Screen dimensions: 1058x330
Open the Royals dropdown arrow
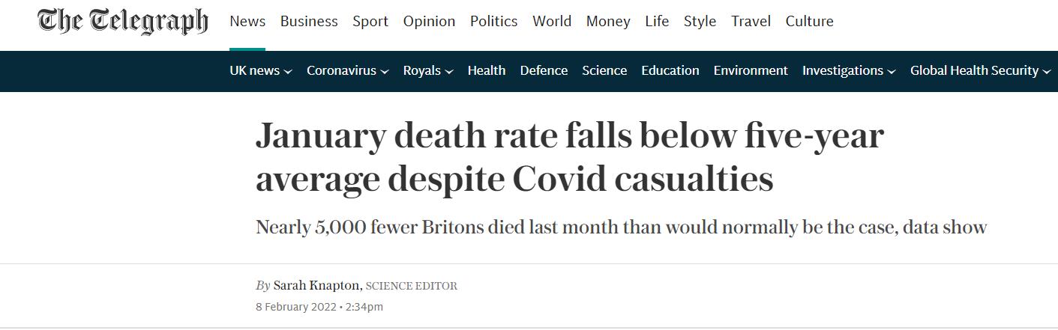tap(449, 72)
